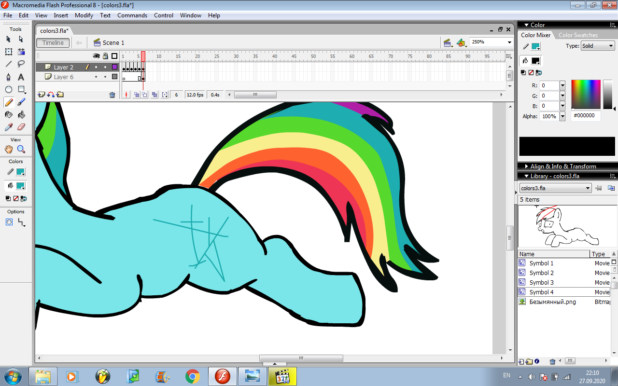Select the Zoom magnifier tool

21,150
